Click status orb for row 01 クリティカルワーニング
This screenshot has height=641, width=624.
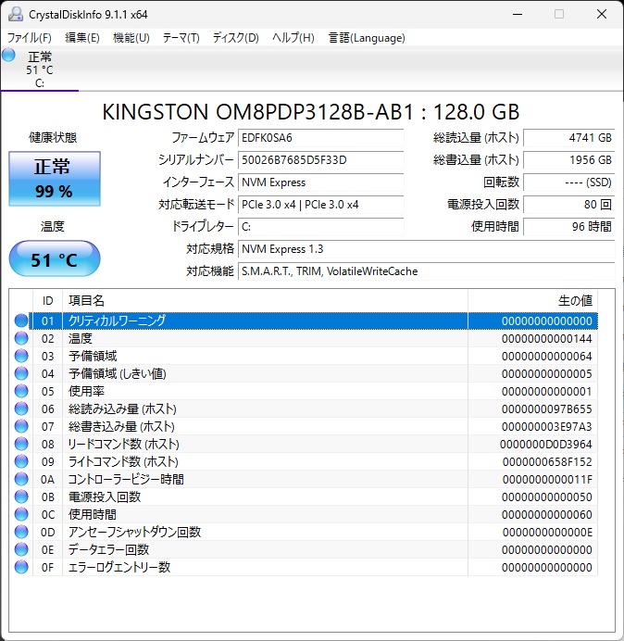(x=21, y=320)
